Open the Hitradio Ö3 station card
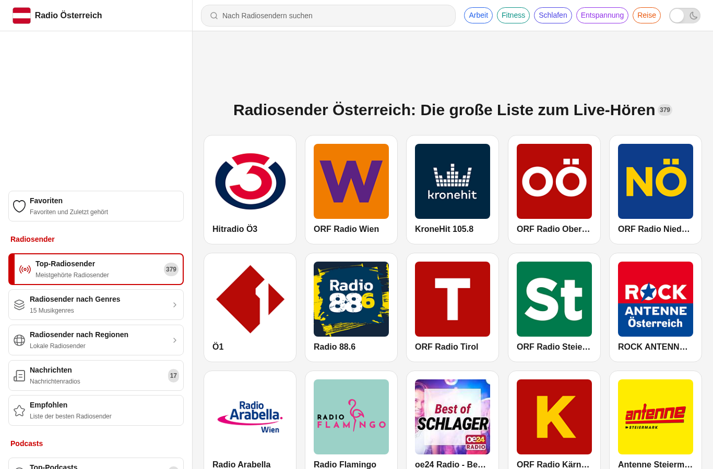 tap(250, 190)
